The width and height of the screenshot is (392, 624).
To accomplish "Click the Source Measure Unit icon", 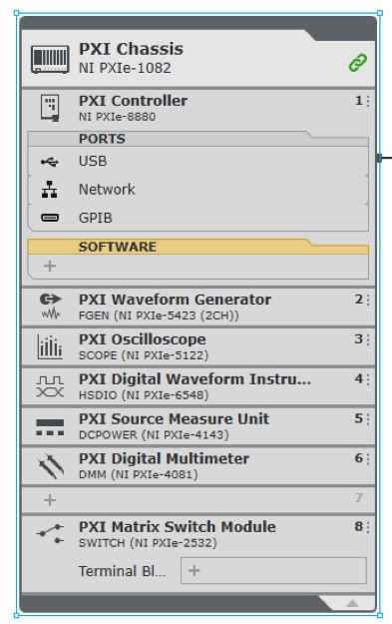I will click(50, 427).
